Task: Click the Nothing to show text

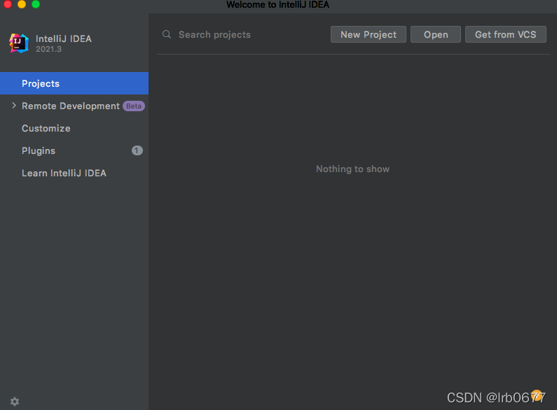Action: click(352, 169)
